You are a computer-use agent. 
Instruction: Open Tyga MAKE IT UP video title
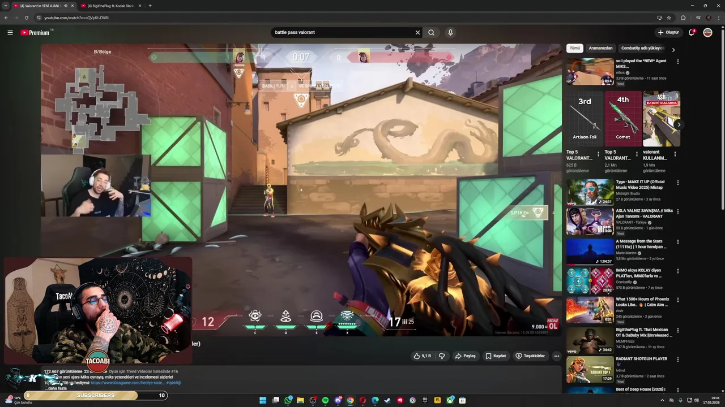pos(641,185)
